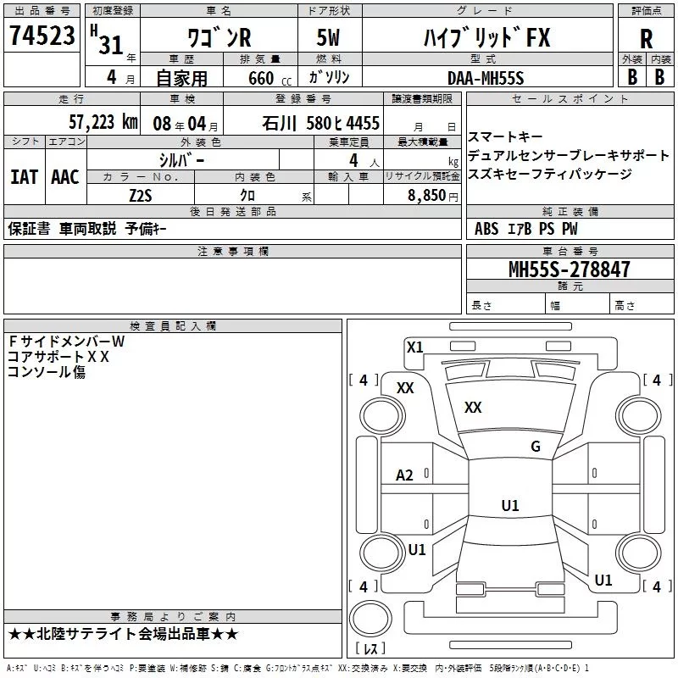Click the XX mark on front fender
The image size is (678, 678).
[405, 388]
